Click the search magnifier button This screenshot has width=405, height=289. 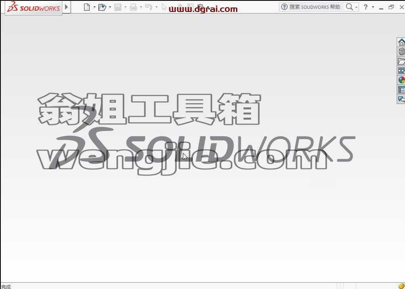coord(349,7)
